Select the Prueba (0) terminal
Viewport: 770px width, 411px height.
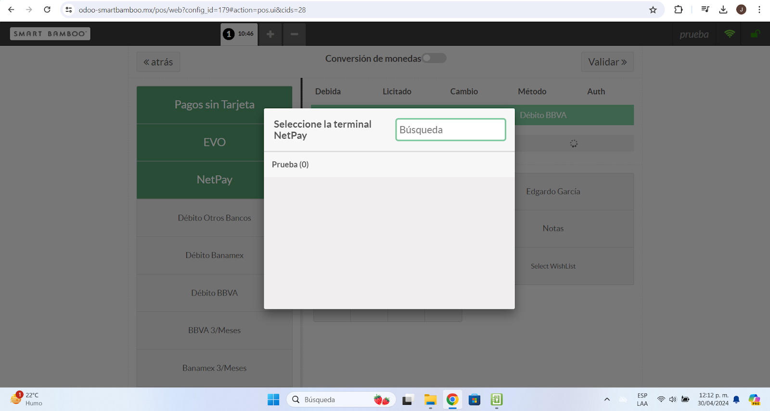[389, 165]
